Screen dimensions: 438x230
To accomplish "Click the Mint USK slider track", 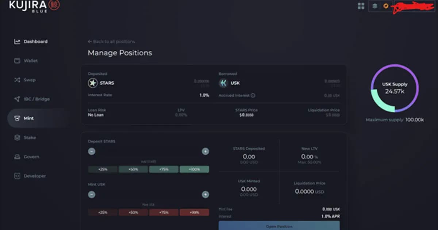I will point(149,195).
